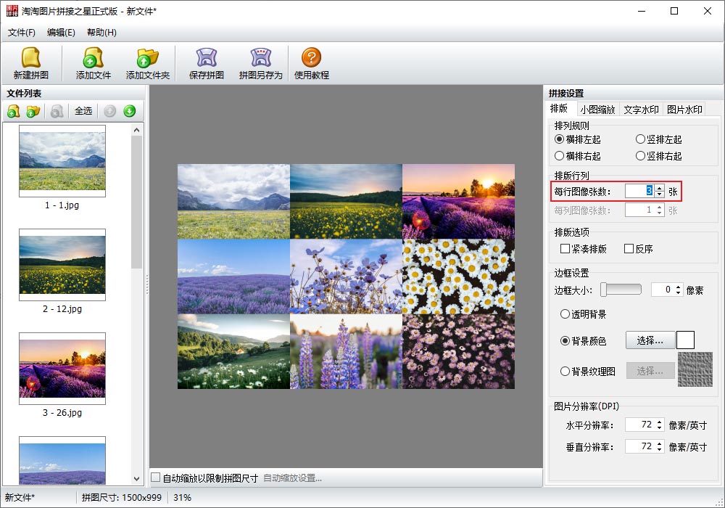Click the 拼图尺寸: 1500x999 status text
Viewport: 725px width, 508px height.
[x=122, y=497]
